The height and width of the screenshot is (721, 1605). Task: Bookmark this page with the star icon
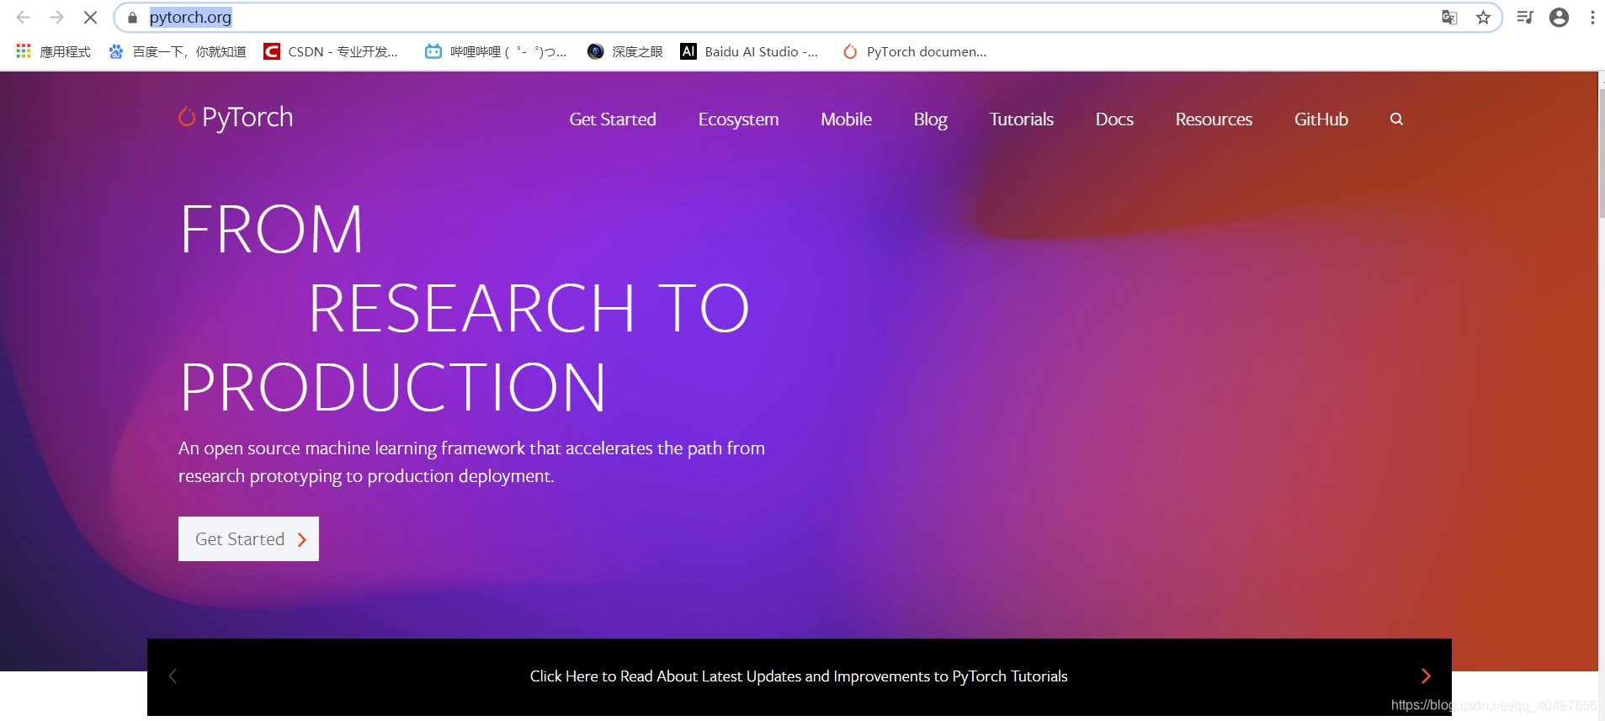pyautogui.click(x=1483, y=17)
